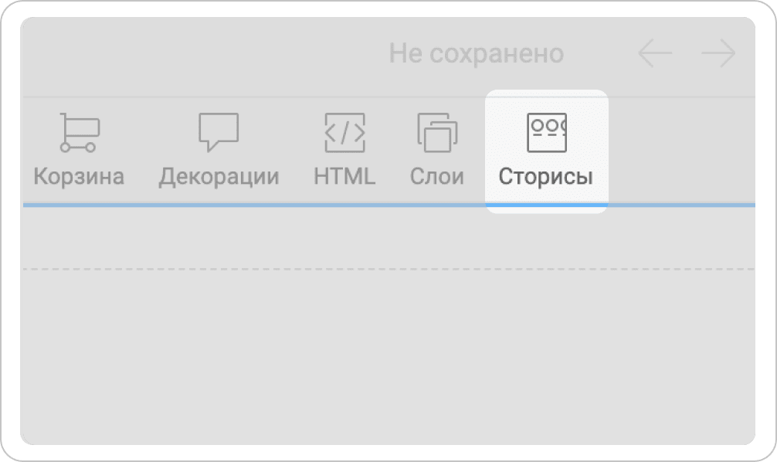The height and width of the screenshot is (462, 777).
Task: Click the Не сохранено status text
Action: (477, 53)
